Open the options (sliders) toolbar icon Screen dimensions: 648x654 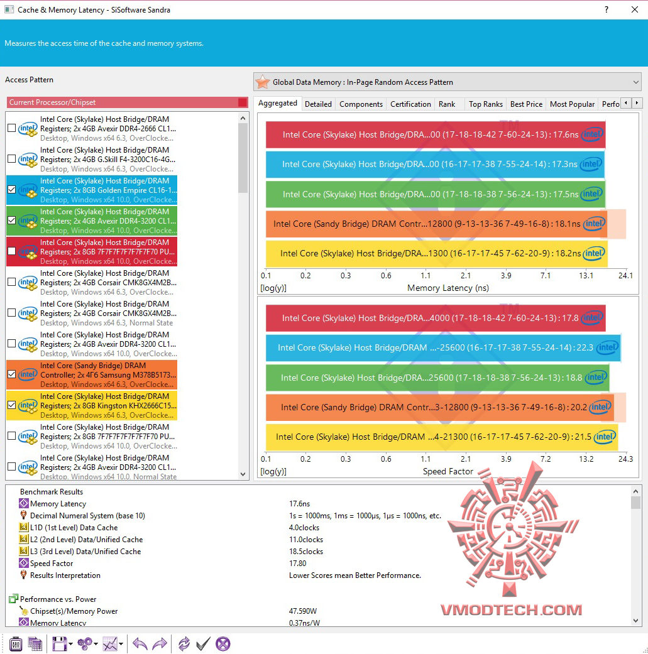(16, 644)
